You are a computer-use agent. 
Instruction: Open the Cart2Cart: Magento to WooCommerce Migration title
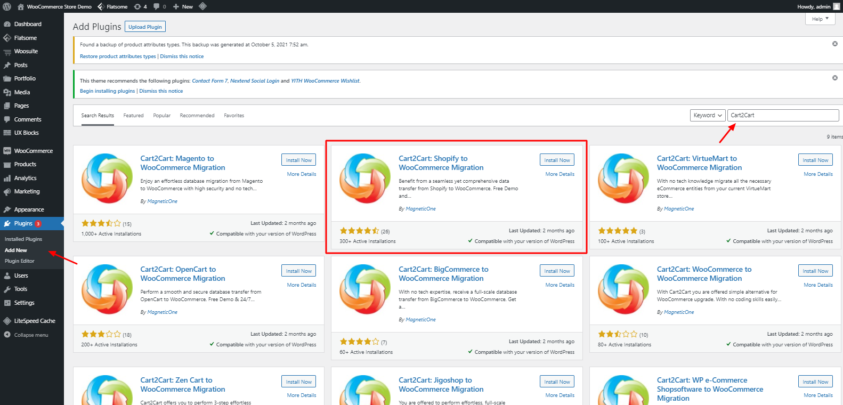[x=183, y=163]
